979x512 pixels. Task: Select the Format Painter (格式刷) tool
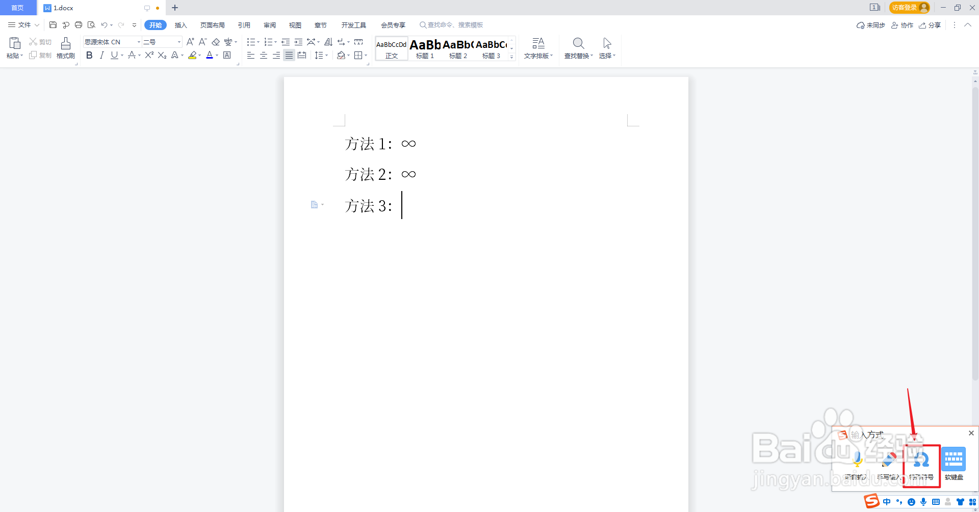click(x=66, y=48)
